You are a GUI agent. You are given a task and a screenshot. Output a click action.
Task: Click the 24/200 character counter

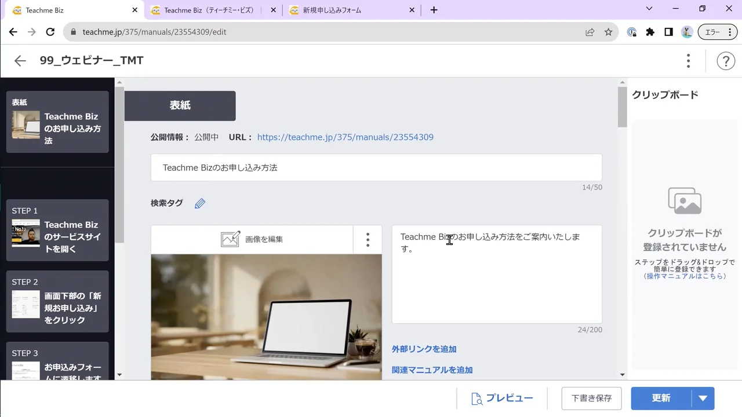point(590,330)
